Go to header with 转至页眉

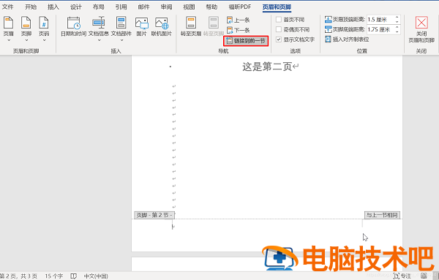point(191,26)
